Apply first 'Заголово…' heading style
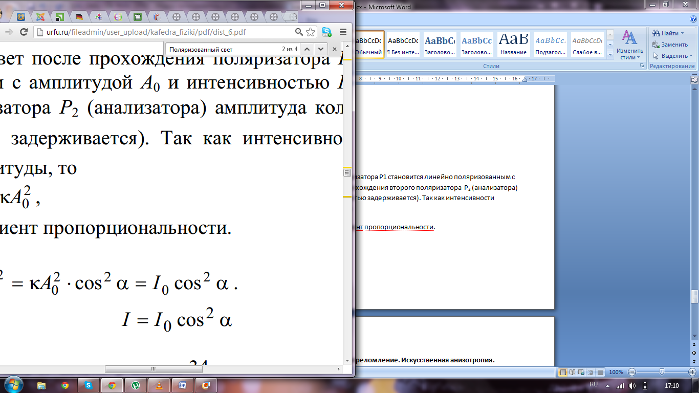The height and width of the screenshot is (393, 699). click(x=440, y=45)
